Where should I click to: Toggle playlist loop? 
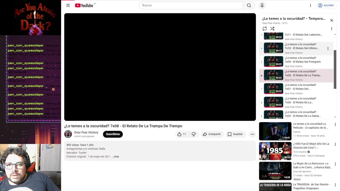pyautogui.click(x=265, y=29)
